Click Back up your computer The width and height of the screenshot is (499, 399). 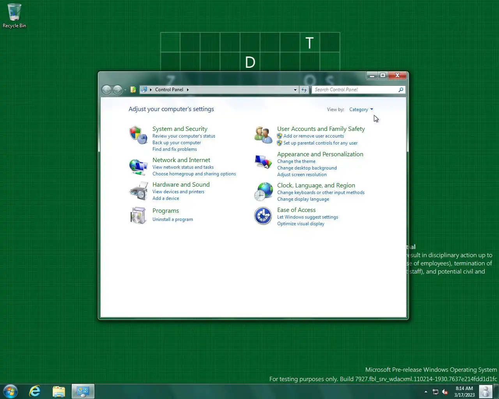pos(177,143)
